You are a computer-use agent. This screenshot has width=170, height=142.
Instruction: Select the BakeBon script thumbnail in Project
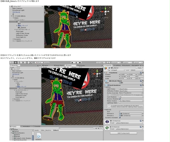39,137
